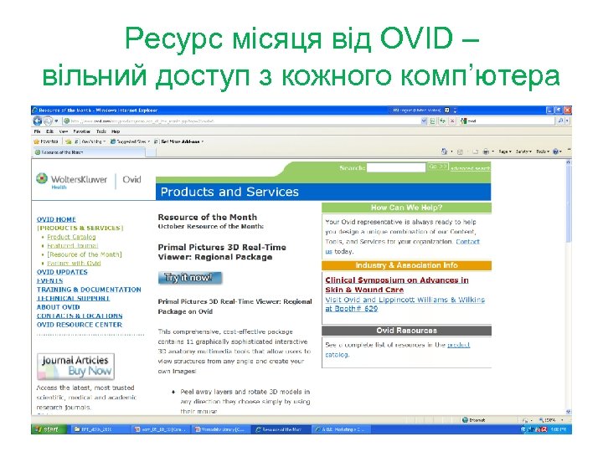Image resolution: width=603 pixels, height=452 pixels.
Task: Open the address bar history dropdown arrow
Action: [x=424, y=121]
